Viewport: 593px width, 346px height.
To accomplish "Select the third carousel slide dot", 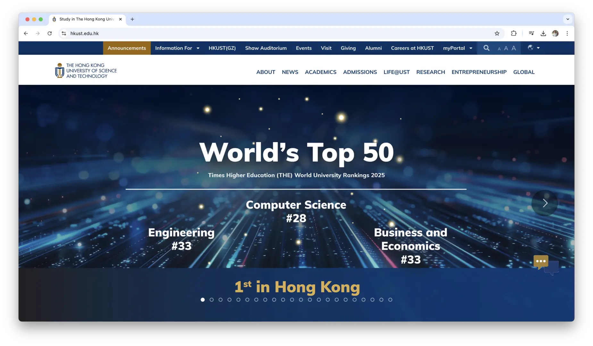I will 221,300.
